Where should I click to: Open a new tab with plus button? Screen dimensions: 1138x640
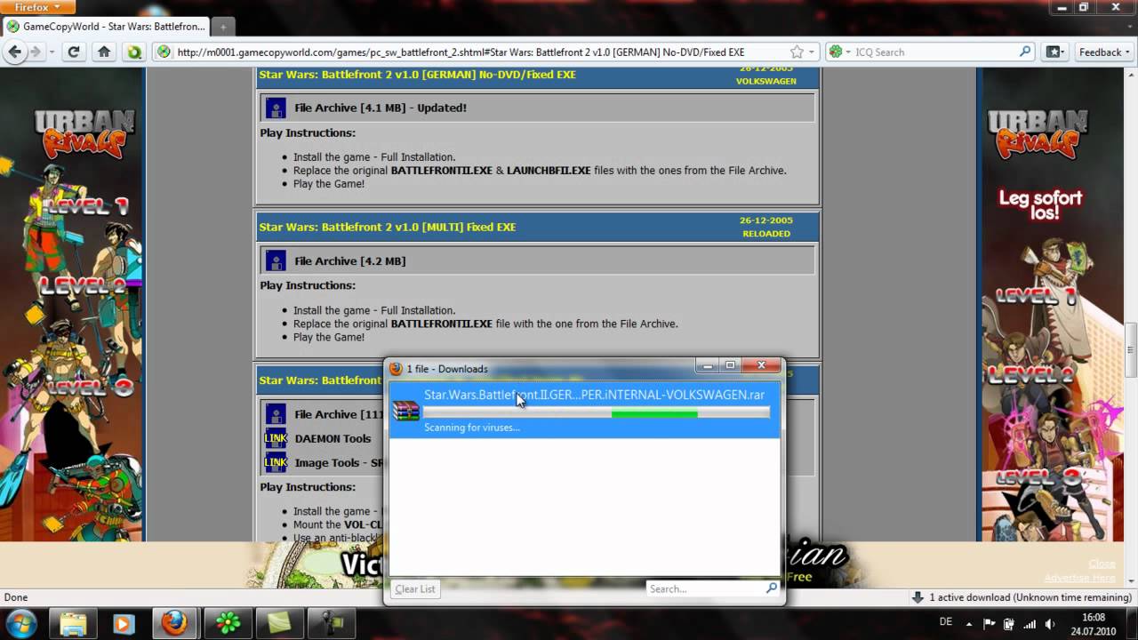click(223, 27)
